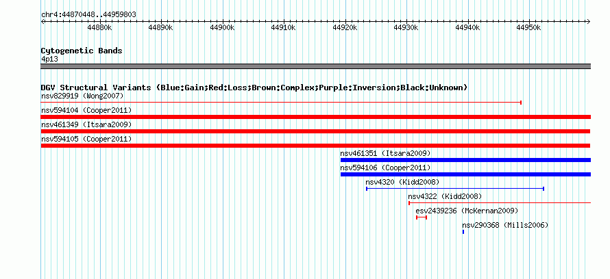Open variant nsv829919 (Wong2007) label

pos(82,96)
